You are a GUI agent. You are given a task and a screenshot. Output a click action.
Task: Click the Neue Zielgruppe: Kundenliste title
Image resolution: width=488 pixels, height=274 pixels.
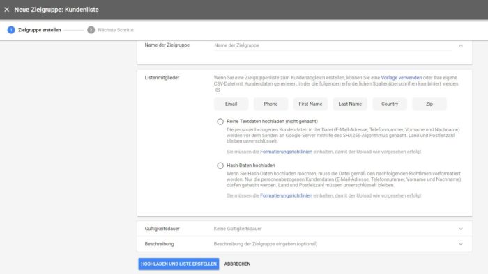(56, 10)
